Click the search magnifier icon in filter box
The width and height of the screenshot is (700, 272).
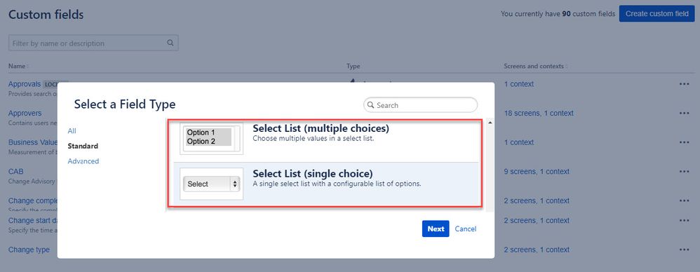coord(170,43)
